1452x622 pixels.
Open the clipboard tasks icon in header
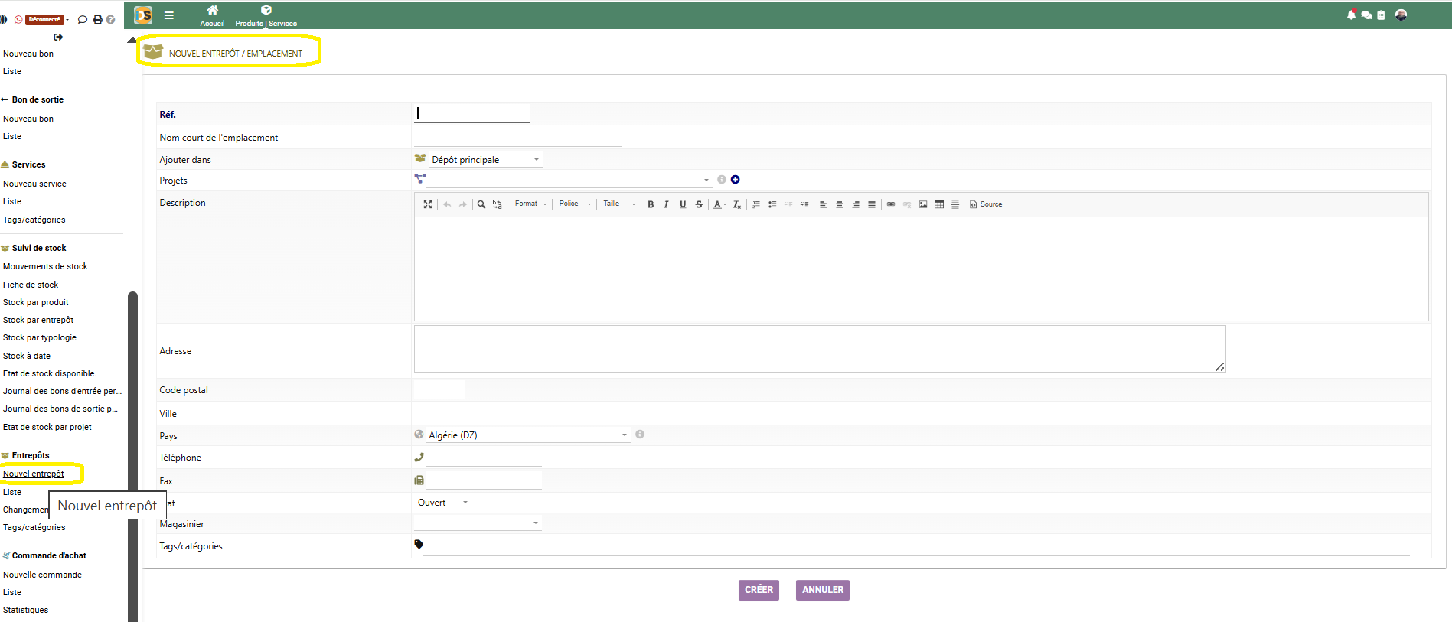(1381, 15)
